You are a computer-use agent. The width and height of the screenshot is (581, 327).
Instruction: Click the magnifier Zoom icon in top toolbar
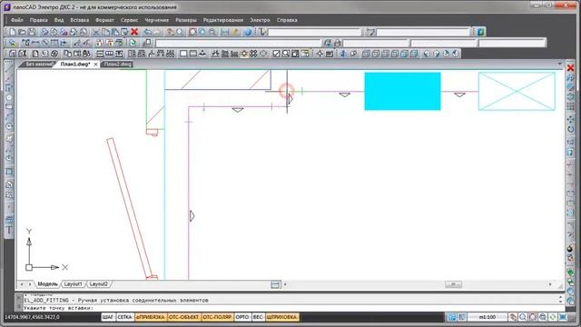pos(180,32)
